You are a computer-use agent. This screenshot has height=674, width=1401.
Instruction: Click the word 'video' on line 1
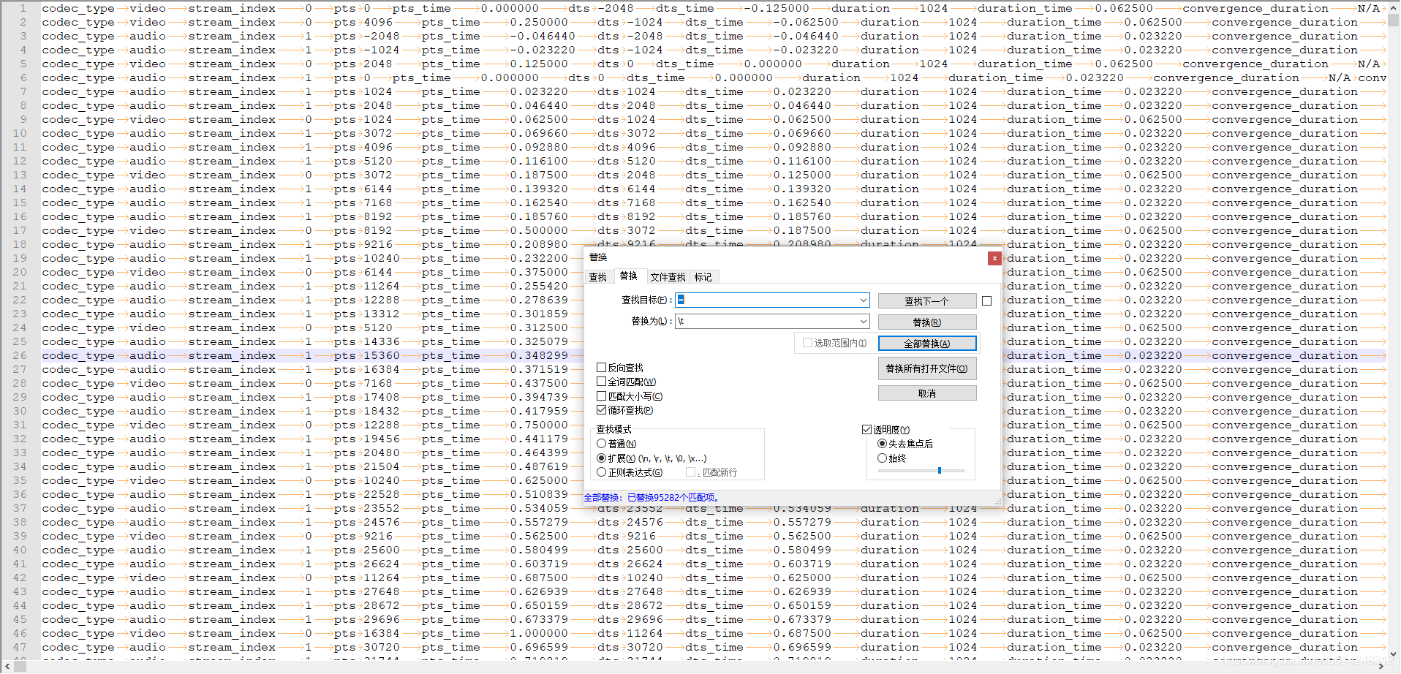click(x=148, y=9)
